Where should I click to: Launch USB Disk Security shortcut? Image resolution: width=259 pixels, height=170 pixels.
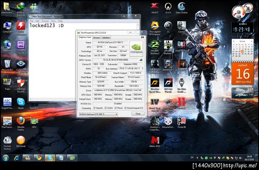point(21,85)
